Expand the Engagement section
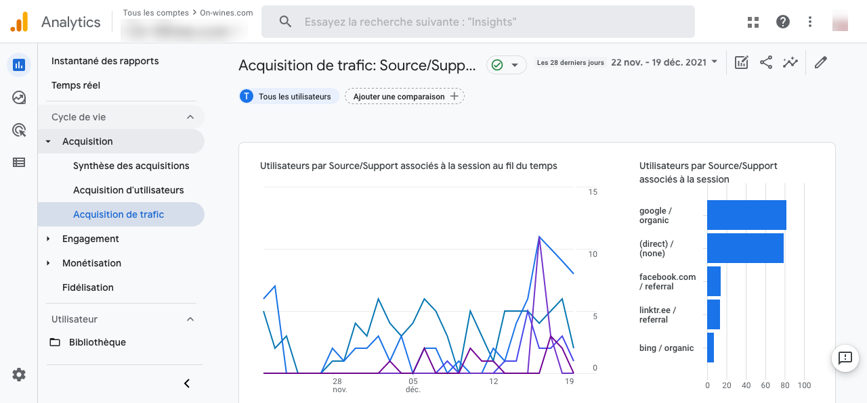867x403 pixels. pos(90,239)
